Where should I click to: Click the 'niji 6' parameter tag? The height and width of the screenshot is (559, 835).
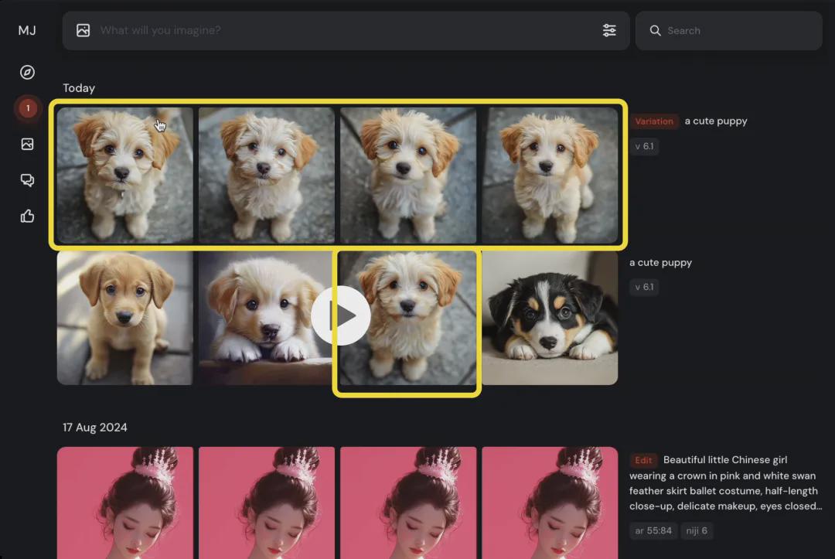[697, 531]
